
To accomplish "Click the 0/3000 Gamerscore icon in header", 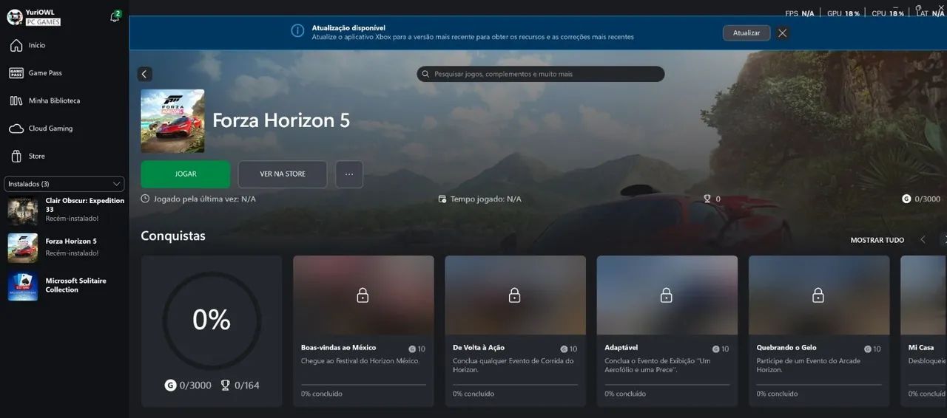I will point(906,199).
